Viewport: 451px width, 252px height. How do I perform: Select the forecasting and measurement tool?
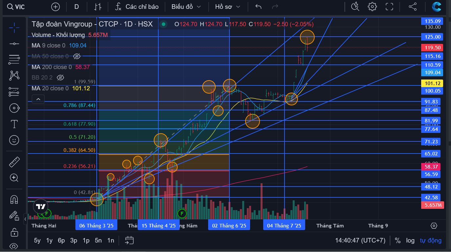point(14,92)
